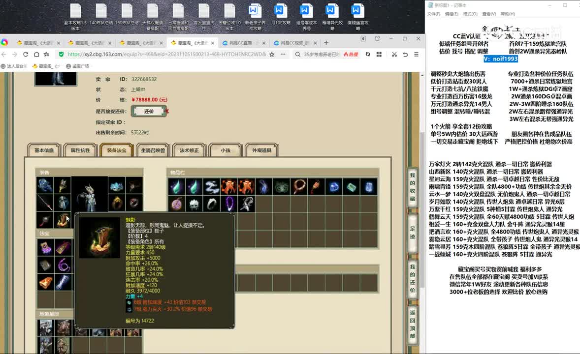Switch to the 外观道具 tab
This screenshot has height=354, width=580.
[x=261, y=150]
